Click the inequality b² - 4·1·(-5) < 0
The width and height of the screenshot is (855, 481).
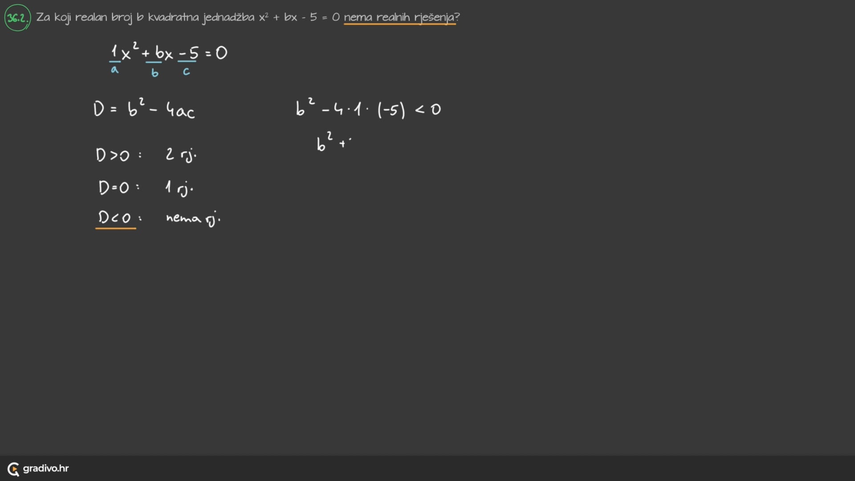[368, 109]
